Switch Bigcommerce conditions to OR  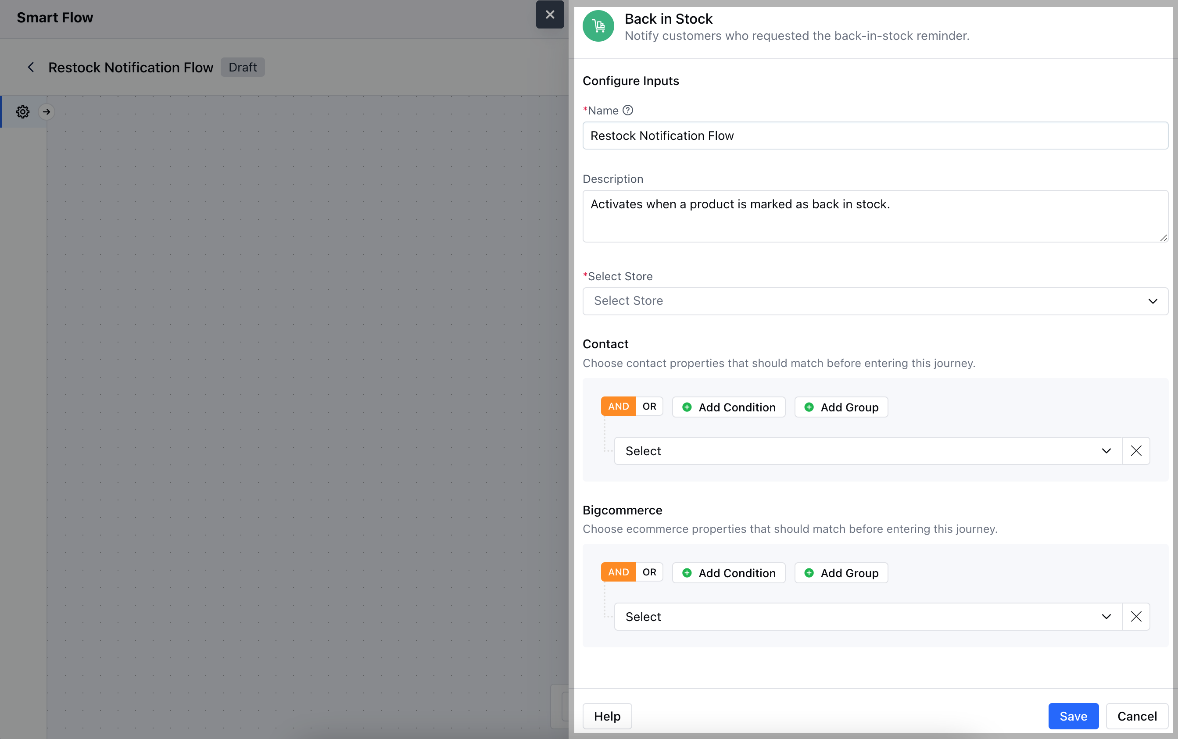pos(649,572)
